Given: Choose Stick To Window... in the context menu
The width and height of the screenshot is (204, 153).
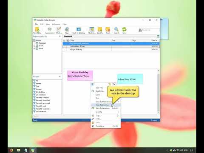Looking at the screenshot, I should tap(105, 108).
